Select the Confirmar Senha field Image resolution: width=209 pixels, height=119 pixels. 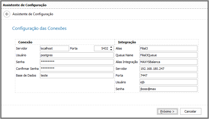[x=77, y=69]
